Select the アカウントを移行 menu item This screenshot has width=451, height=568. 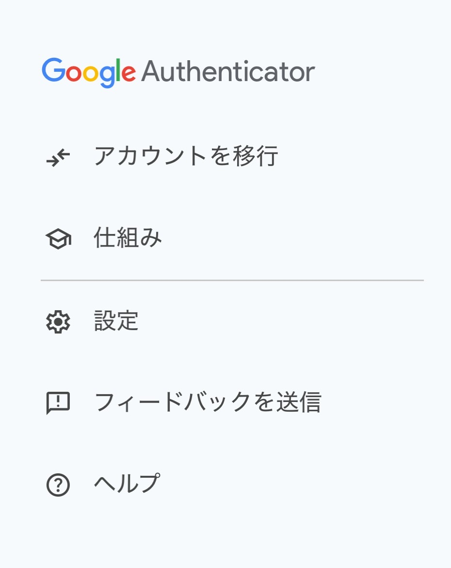pyautogui.click(x=186, y=157)
